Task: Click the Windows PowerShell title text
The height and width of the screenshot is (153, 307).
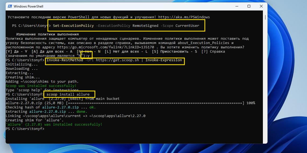Action: [x=28, y=6]
